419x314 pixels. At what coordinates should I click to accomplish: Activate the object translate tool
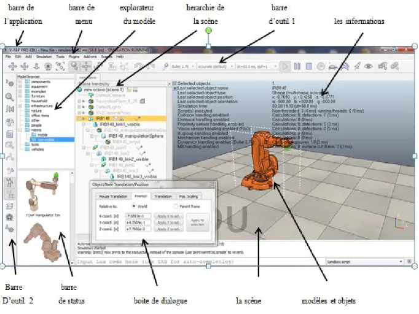(86, 66)
